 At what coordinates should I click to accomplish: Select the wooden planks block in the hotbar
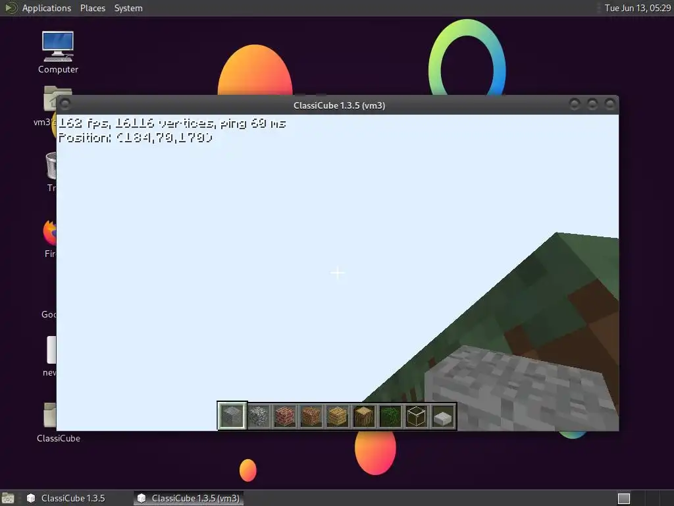[338, 416]
